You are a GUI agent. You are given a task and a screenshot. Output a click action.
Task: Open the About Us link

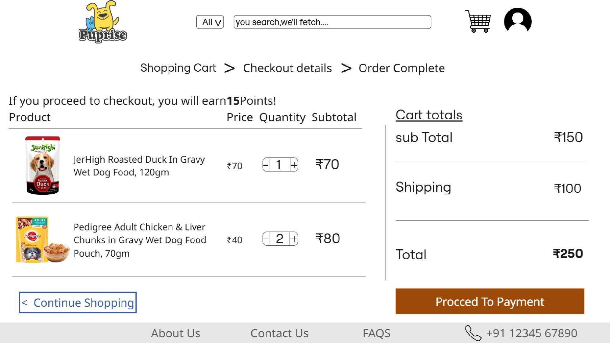pos(176,333)
